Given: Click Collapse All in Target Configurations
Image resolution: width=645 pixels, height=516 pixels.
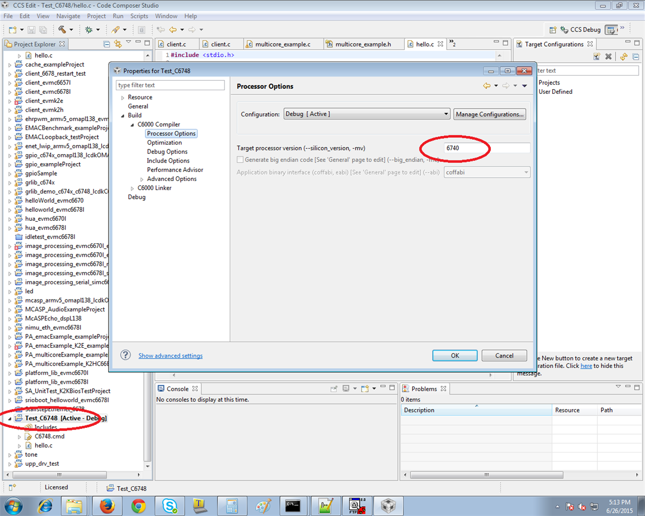Looking at the screenshot, I should tap(636, 57).
